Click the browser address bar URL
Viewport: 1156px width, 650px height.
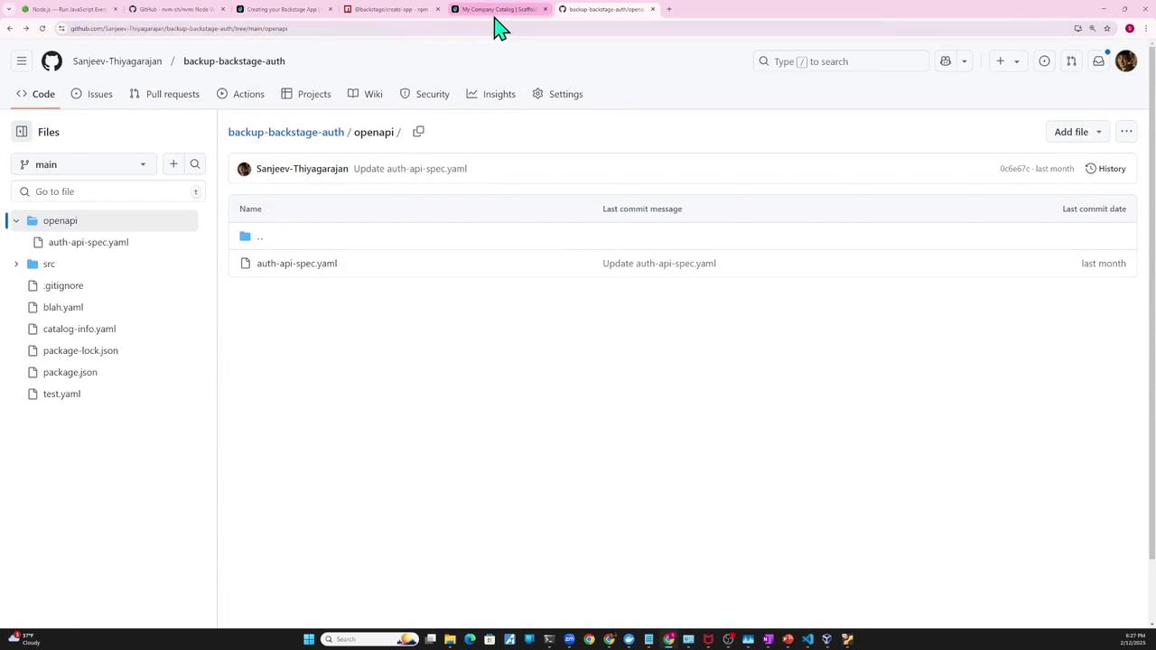pos(179,28)
